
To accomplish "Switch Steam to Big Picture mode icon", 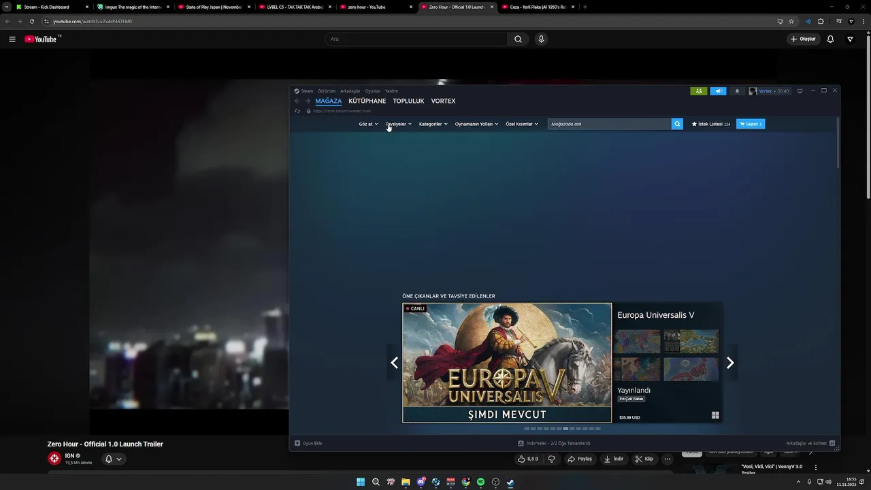I will coord(800,91).
